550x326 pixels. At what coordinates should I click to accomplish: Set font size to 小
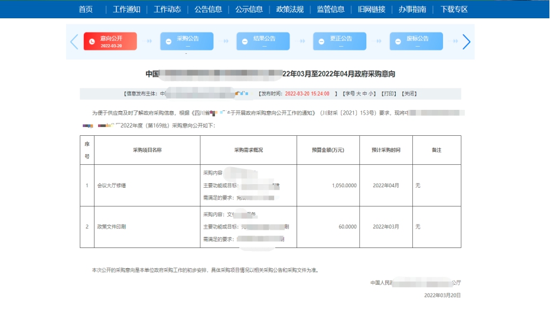[x=371, y=93]
